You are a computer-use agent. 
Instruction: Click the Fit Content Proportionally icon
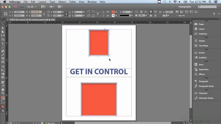(x=182, y=12)
